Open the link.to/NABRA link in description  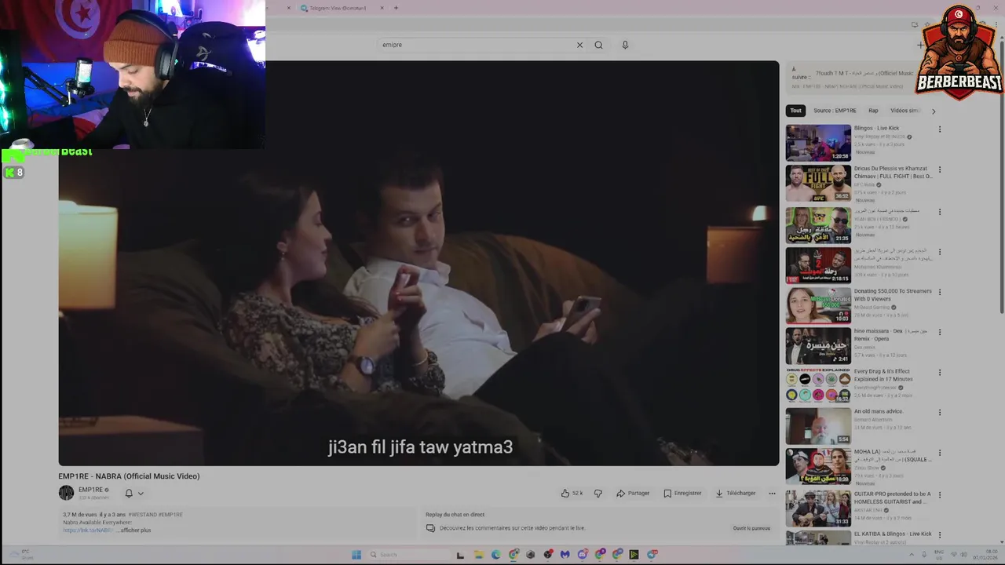[x=89, y=530]
